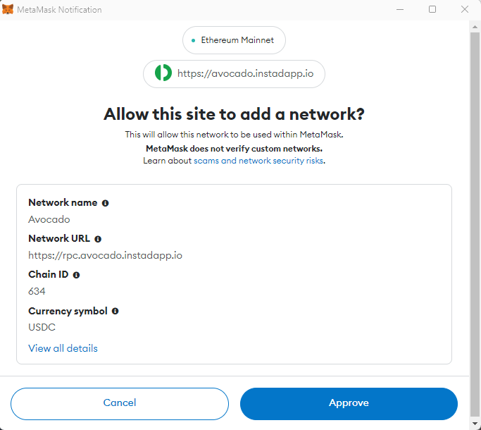Image resolution: width=481 pixels, height=430 pixels.
Task: Maximize the MetaMask Notification window
Action: [x=432, y=10]
